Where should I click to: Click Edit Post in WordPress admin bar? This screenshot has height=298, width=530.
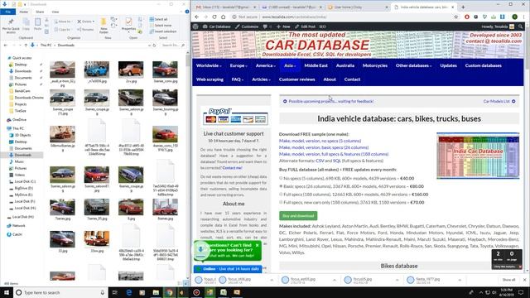click(306, 26)
